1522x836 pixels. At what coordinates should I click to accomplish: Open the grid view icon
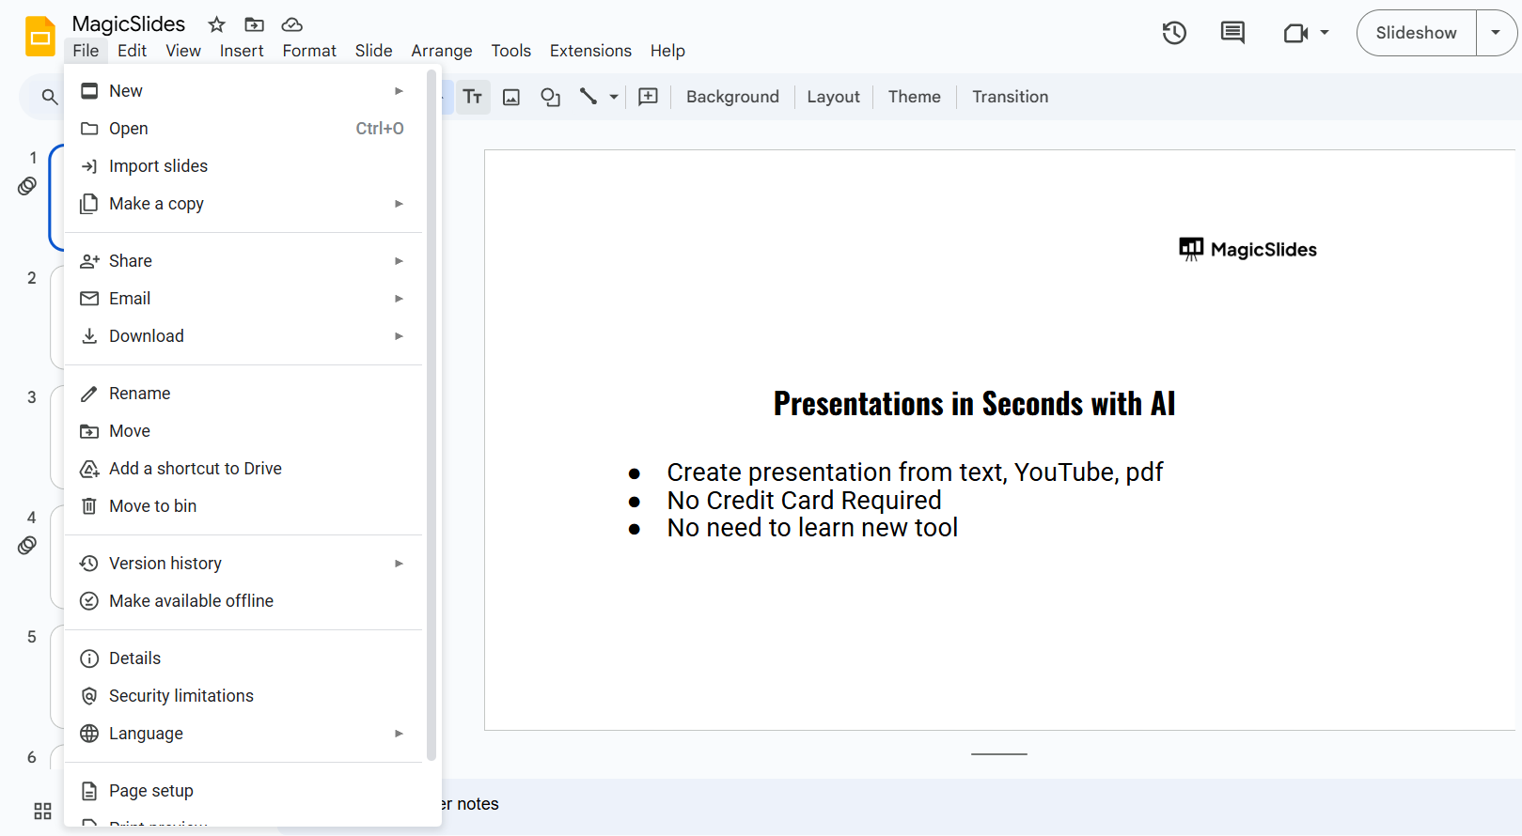[x=42, y=811]
